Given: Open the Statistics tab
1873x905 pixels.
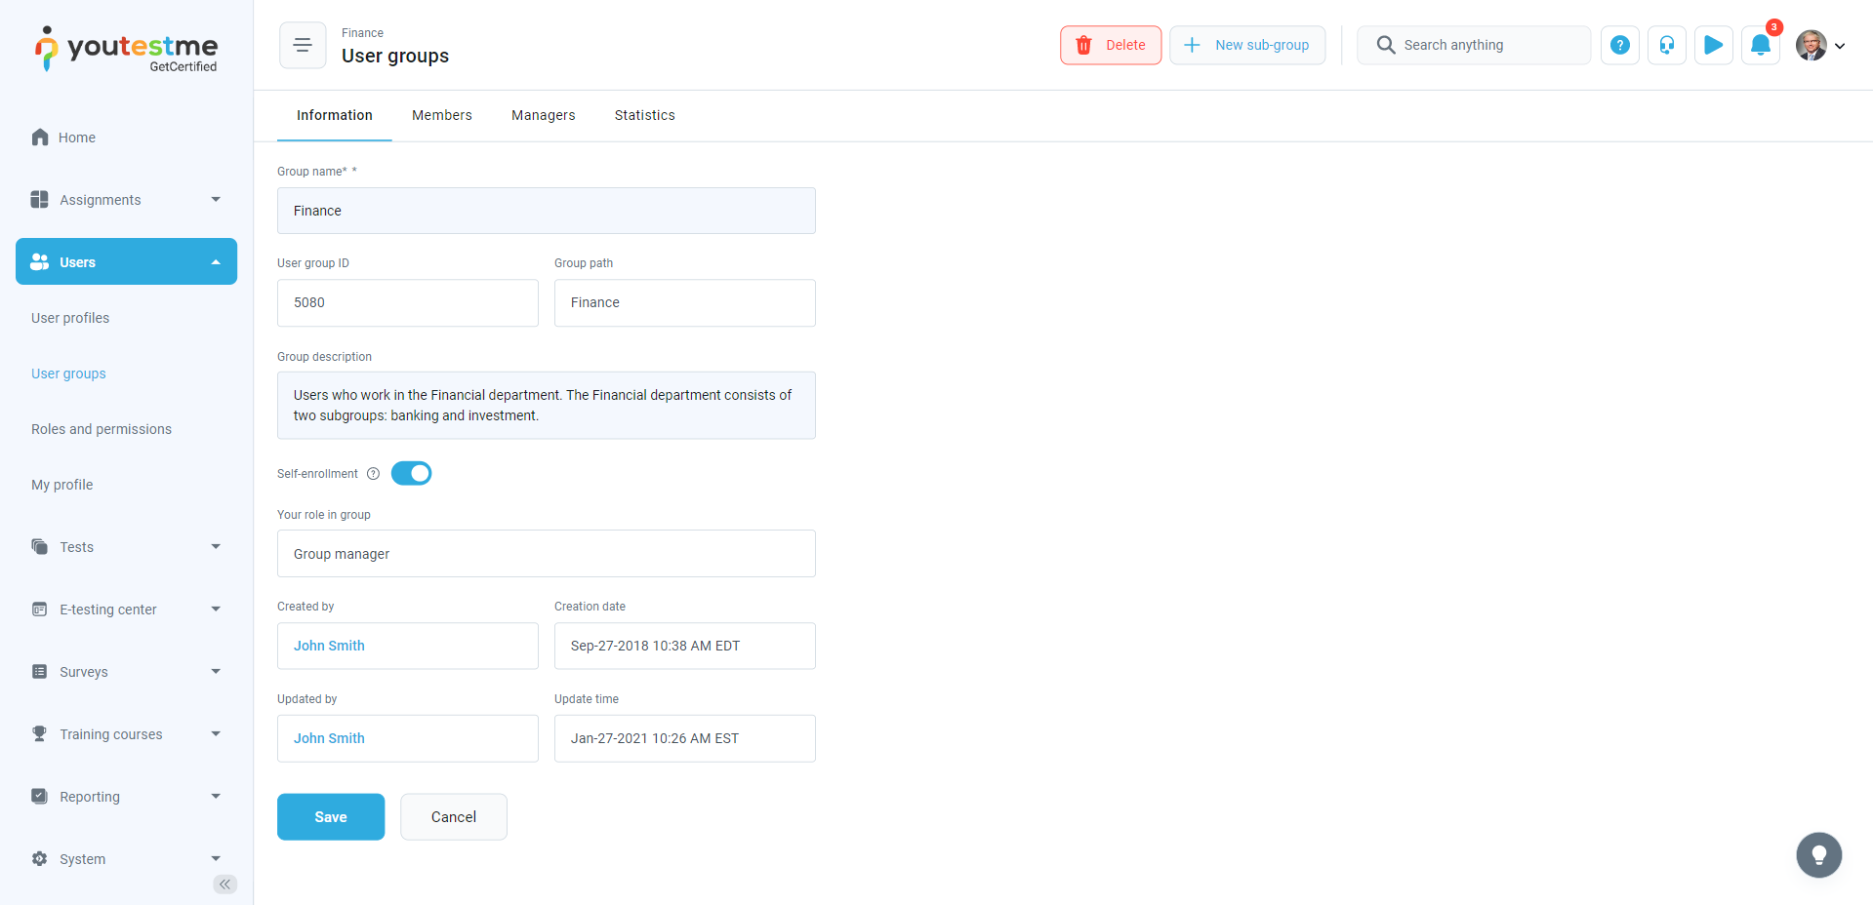Looking at the screenshot, I should [644, 115].
